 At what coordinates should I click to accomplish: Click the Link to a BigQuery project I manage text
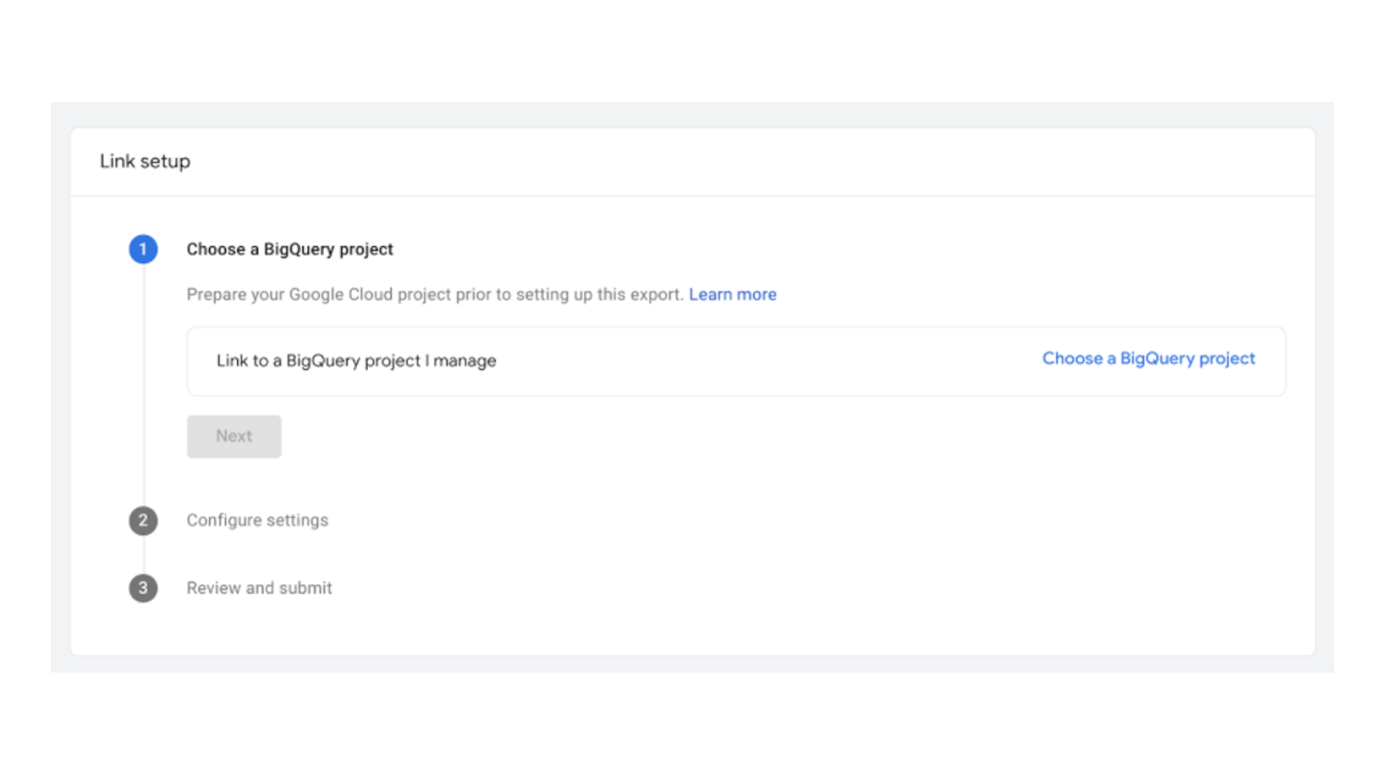(356, 361)
